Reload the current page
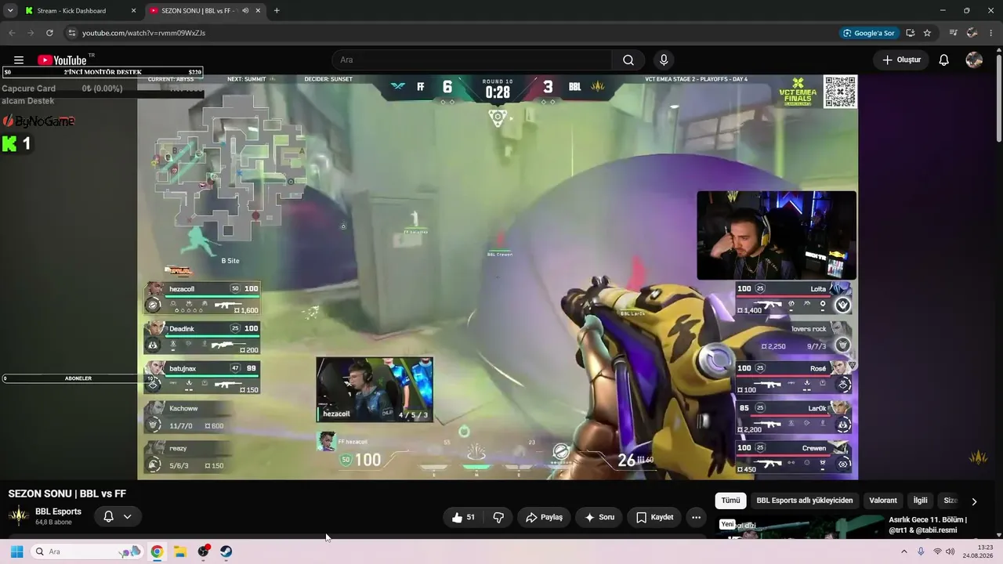 (49, 33)
